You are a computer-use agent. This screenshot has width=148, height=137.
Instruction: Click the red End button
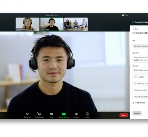[x=124, y=115]
